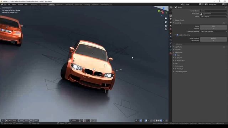
Task: Toggle proportional editing in viewport header
Action: point(92,121)
